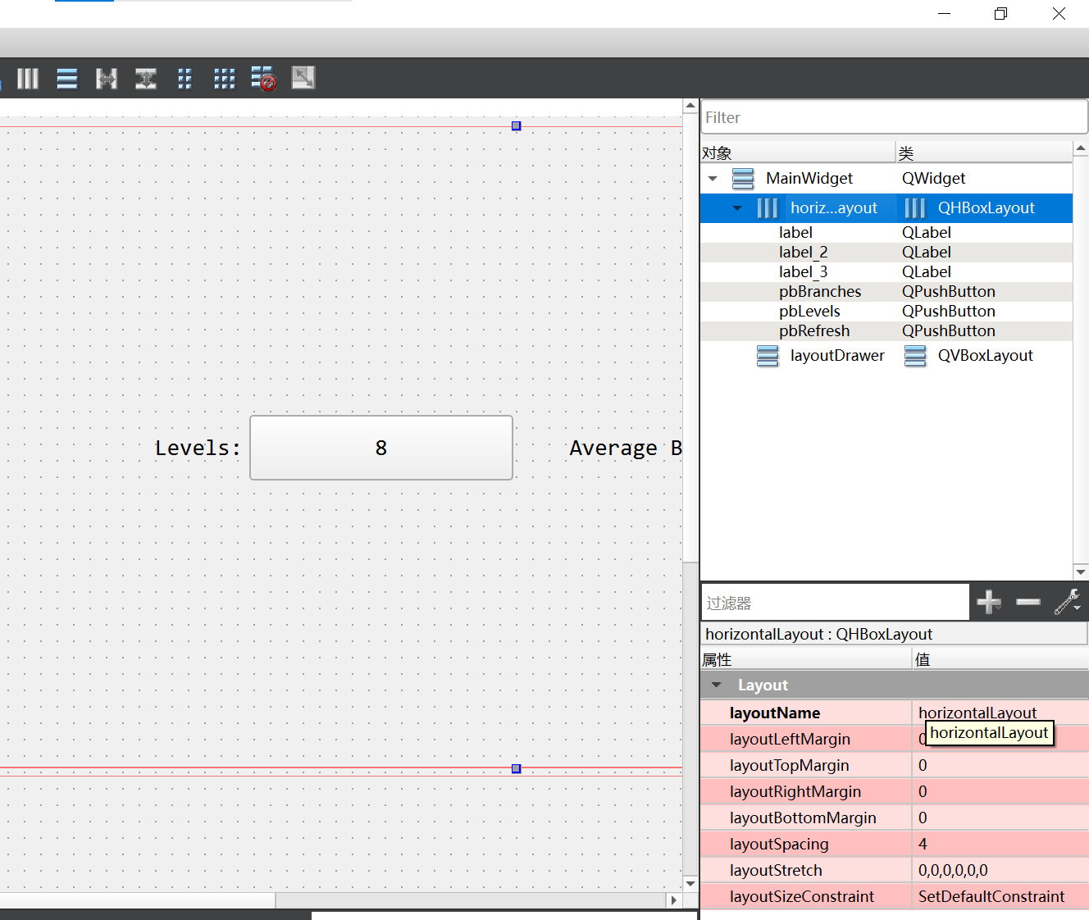Viewport: 1089px width, 920px height.
Task: Click the 对象 column header
Action: [x=797, y=153]
